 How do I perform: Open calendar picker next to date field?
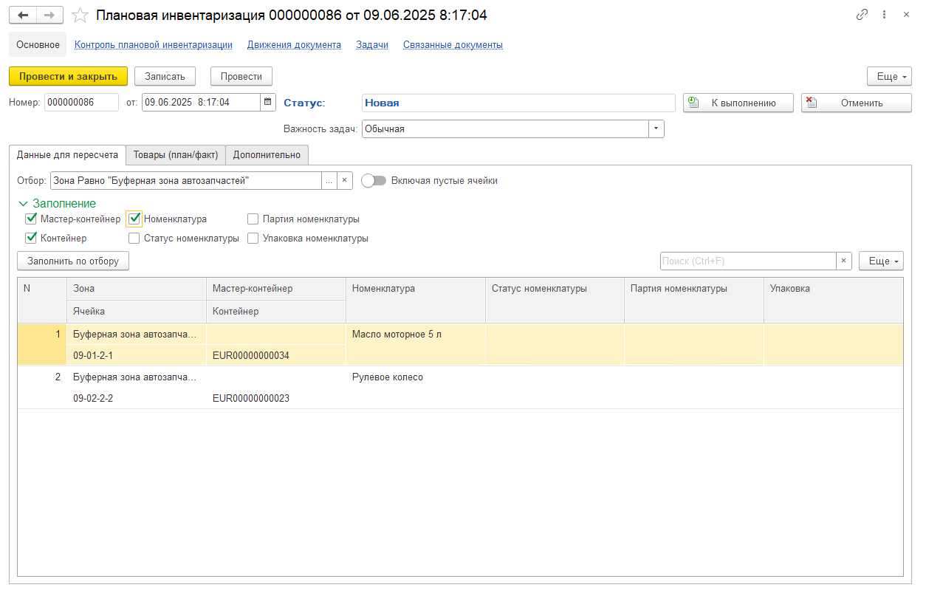(268, 103)
